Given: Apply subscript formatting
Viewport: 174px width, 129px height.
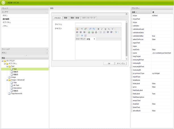Looking at the screenshot, I should (109, 29).
